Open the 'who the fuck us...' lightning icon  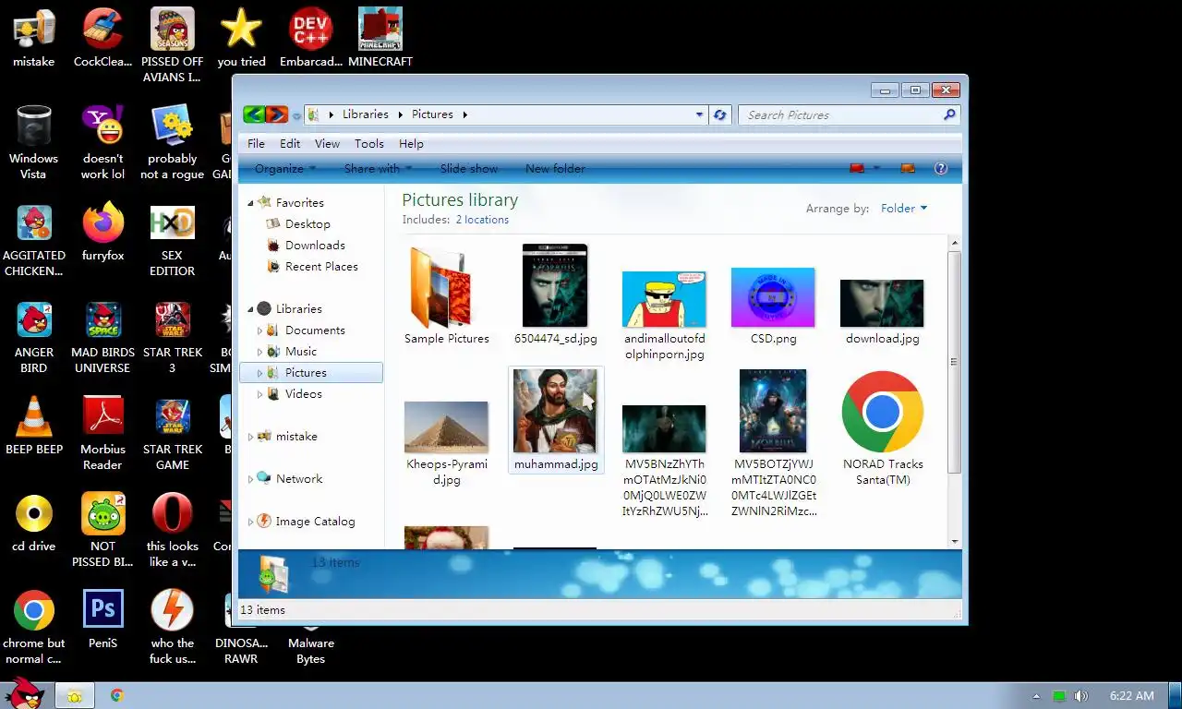pos(172,626)
